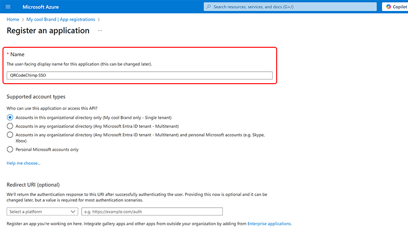The width and height of the screenshot is (408, 239).
Task: Select Multitenant and personal Microsoft accounts option
Action: click(10, 135)
